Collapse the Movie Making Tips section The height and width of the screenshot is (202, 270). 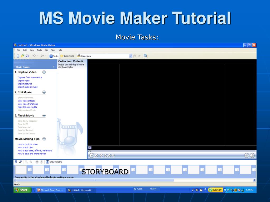click(x=44, y=139)
